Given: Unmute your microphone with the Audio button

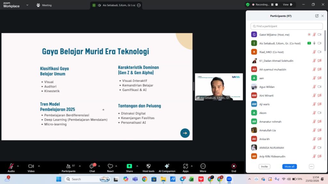Looking at the screenshot, I should click(11, 166).
